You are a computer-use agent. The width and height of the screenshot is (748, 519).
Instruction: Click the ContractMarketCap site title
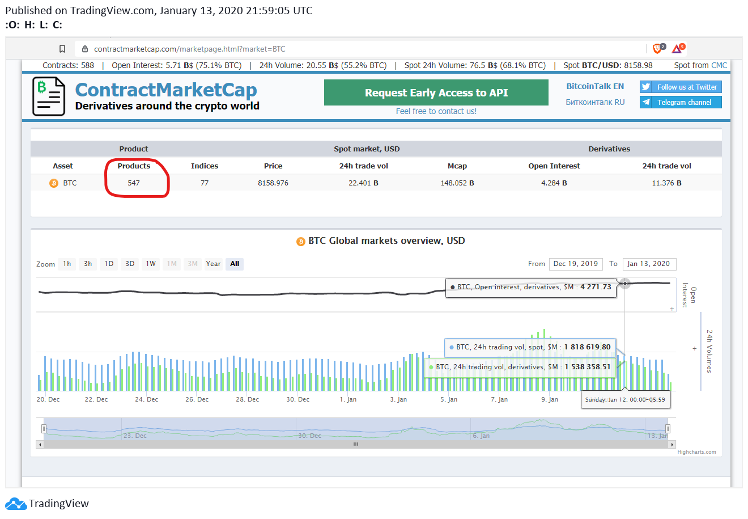pos(166,90)
